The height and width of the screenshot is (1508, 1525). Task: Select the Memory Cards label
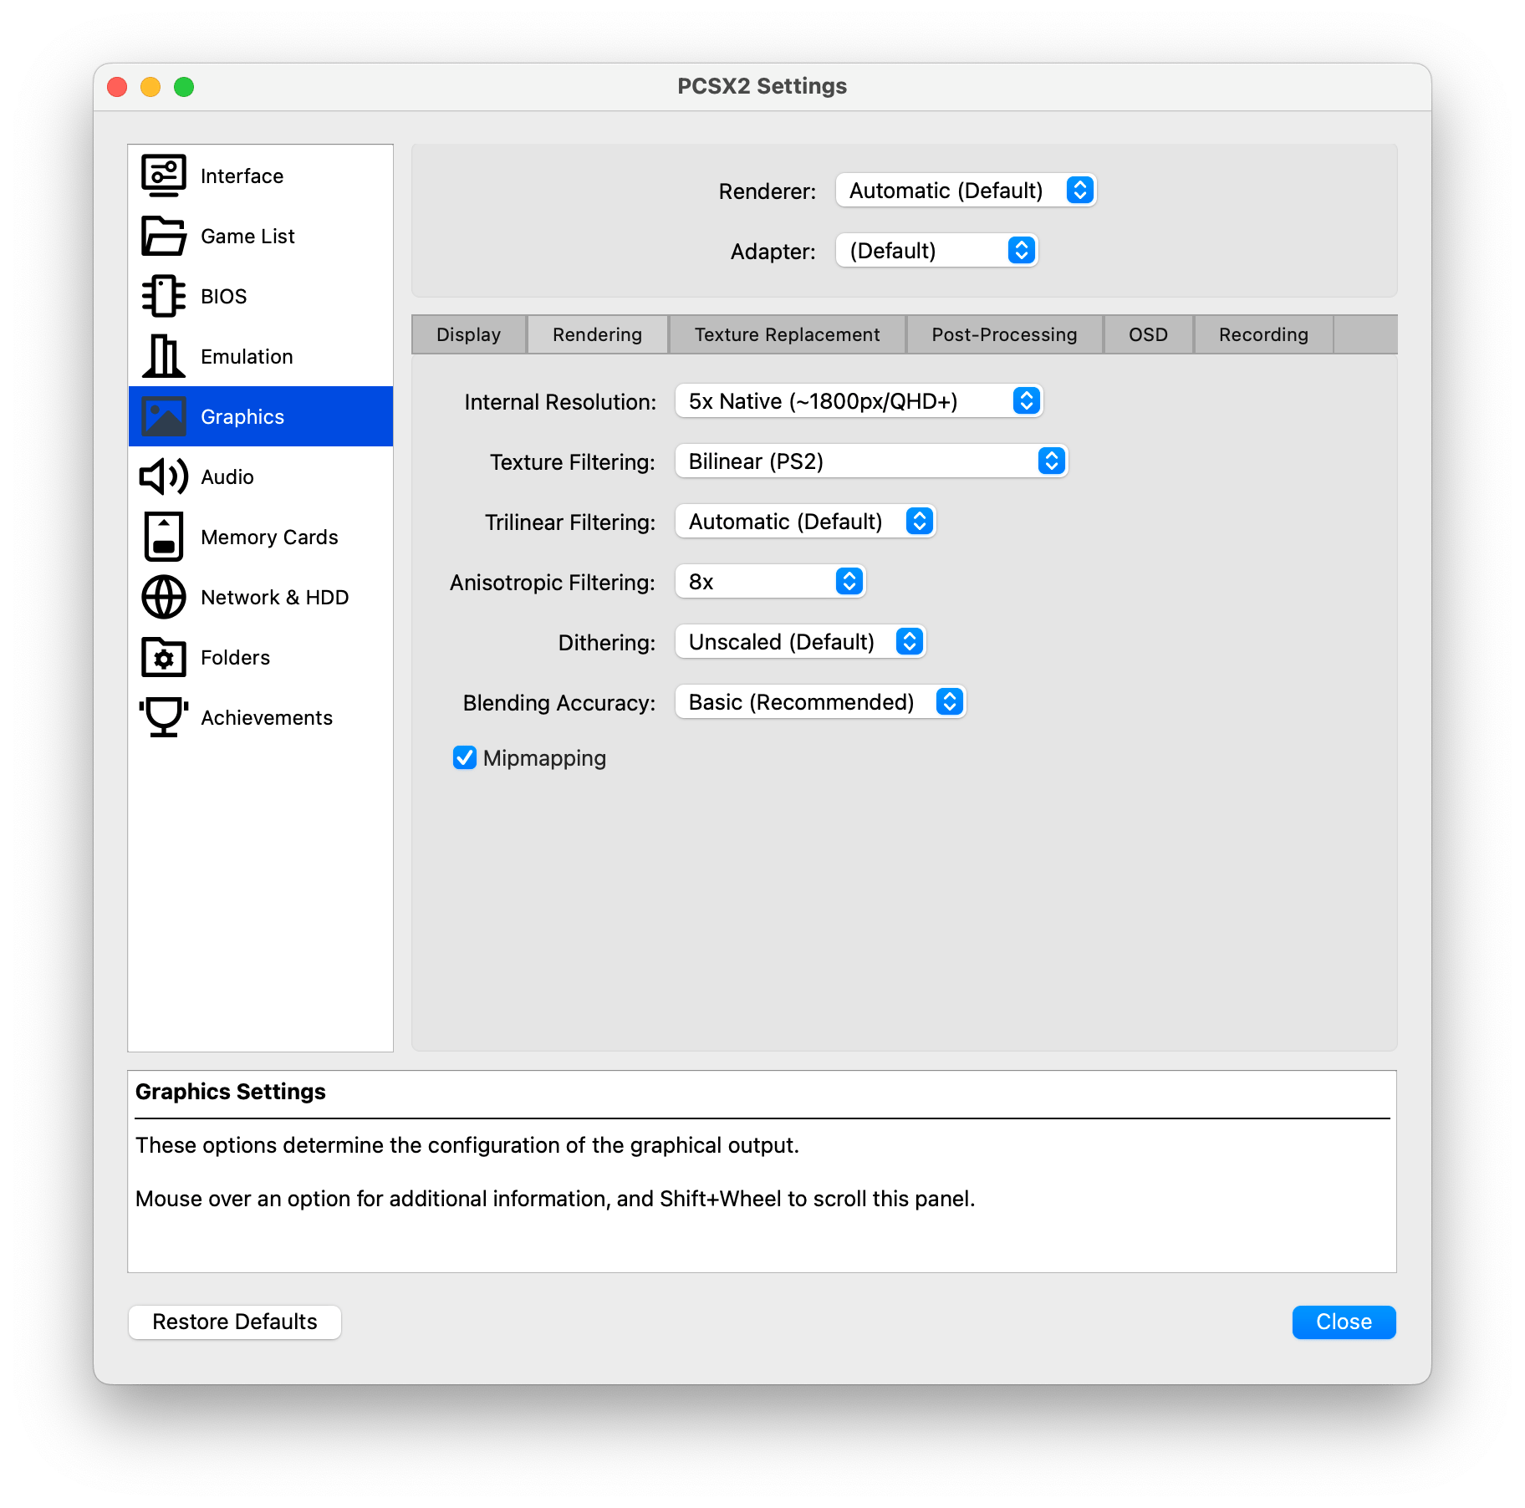269,537
